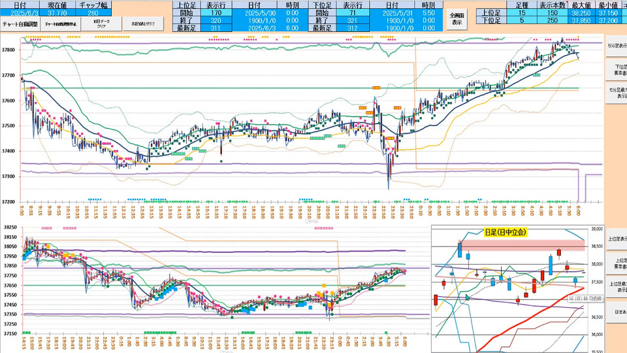627x353 pixels.
Task: Select 上位足 足種 cell showing 15
Action: [521, 13]
